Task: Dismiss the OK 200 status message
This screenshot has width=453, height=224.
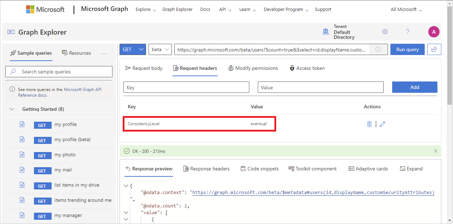Action: [x=436, y=151]
